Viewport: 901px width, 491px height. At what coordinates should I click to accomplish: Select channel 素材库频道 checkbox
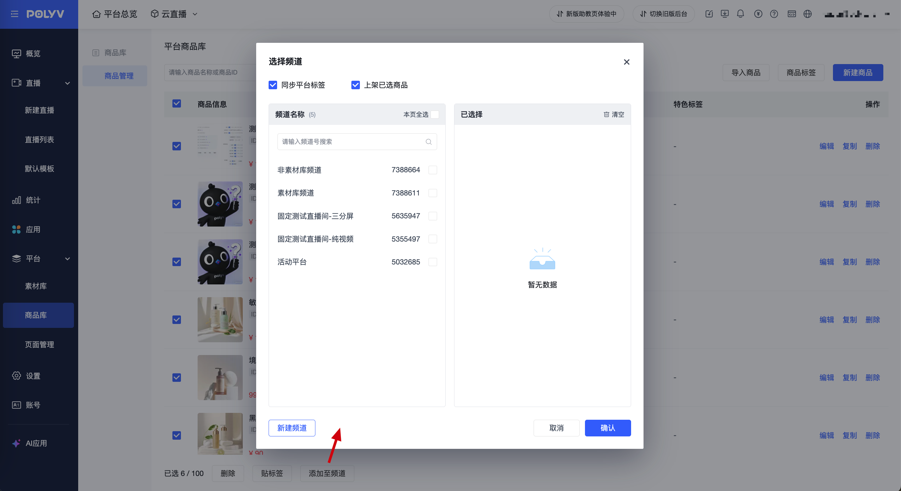point(433,193)
